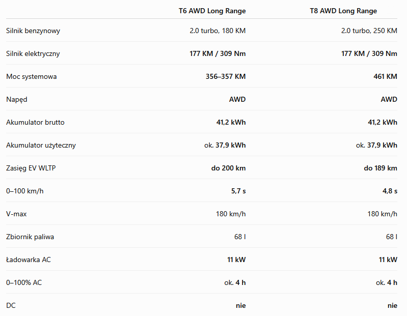Click the T6 AWD Long Range column header

click(212, 11)
